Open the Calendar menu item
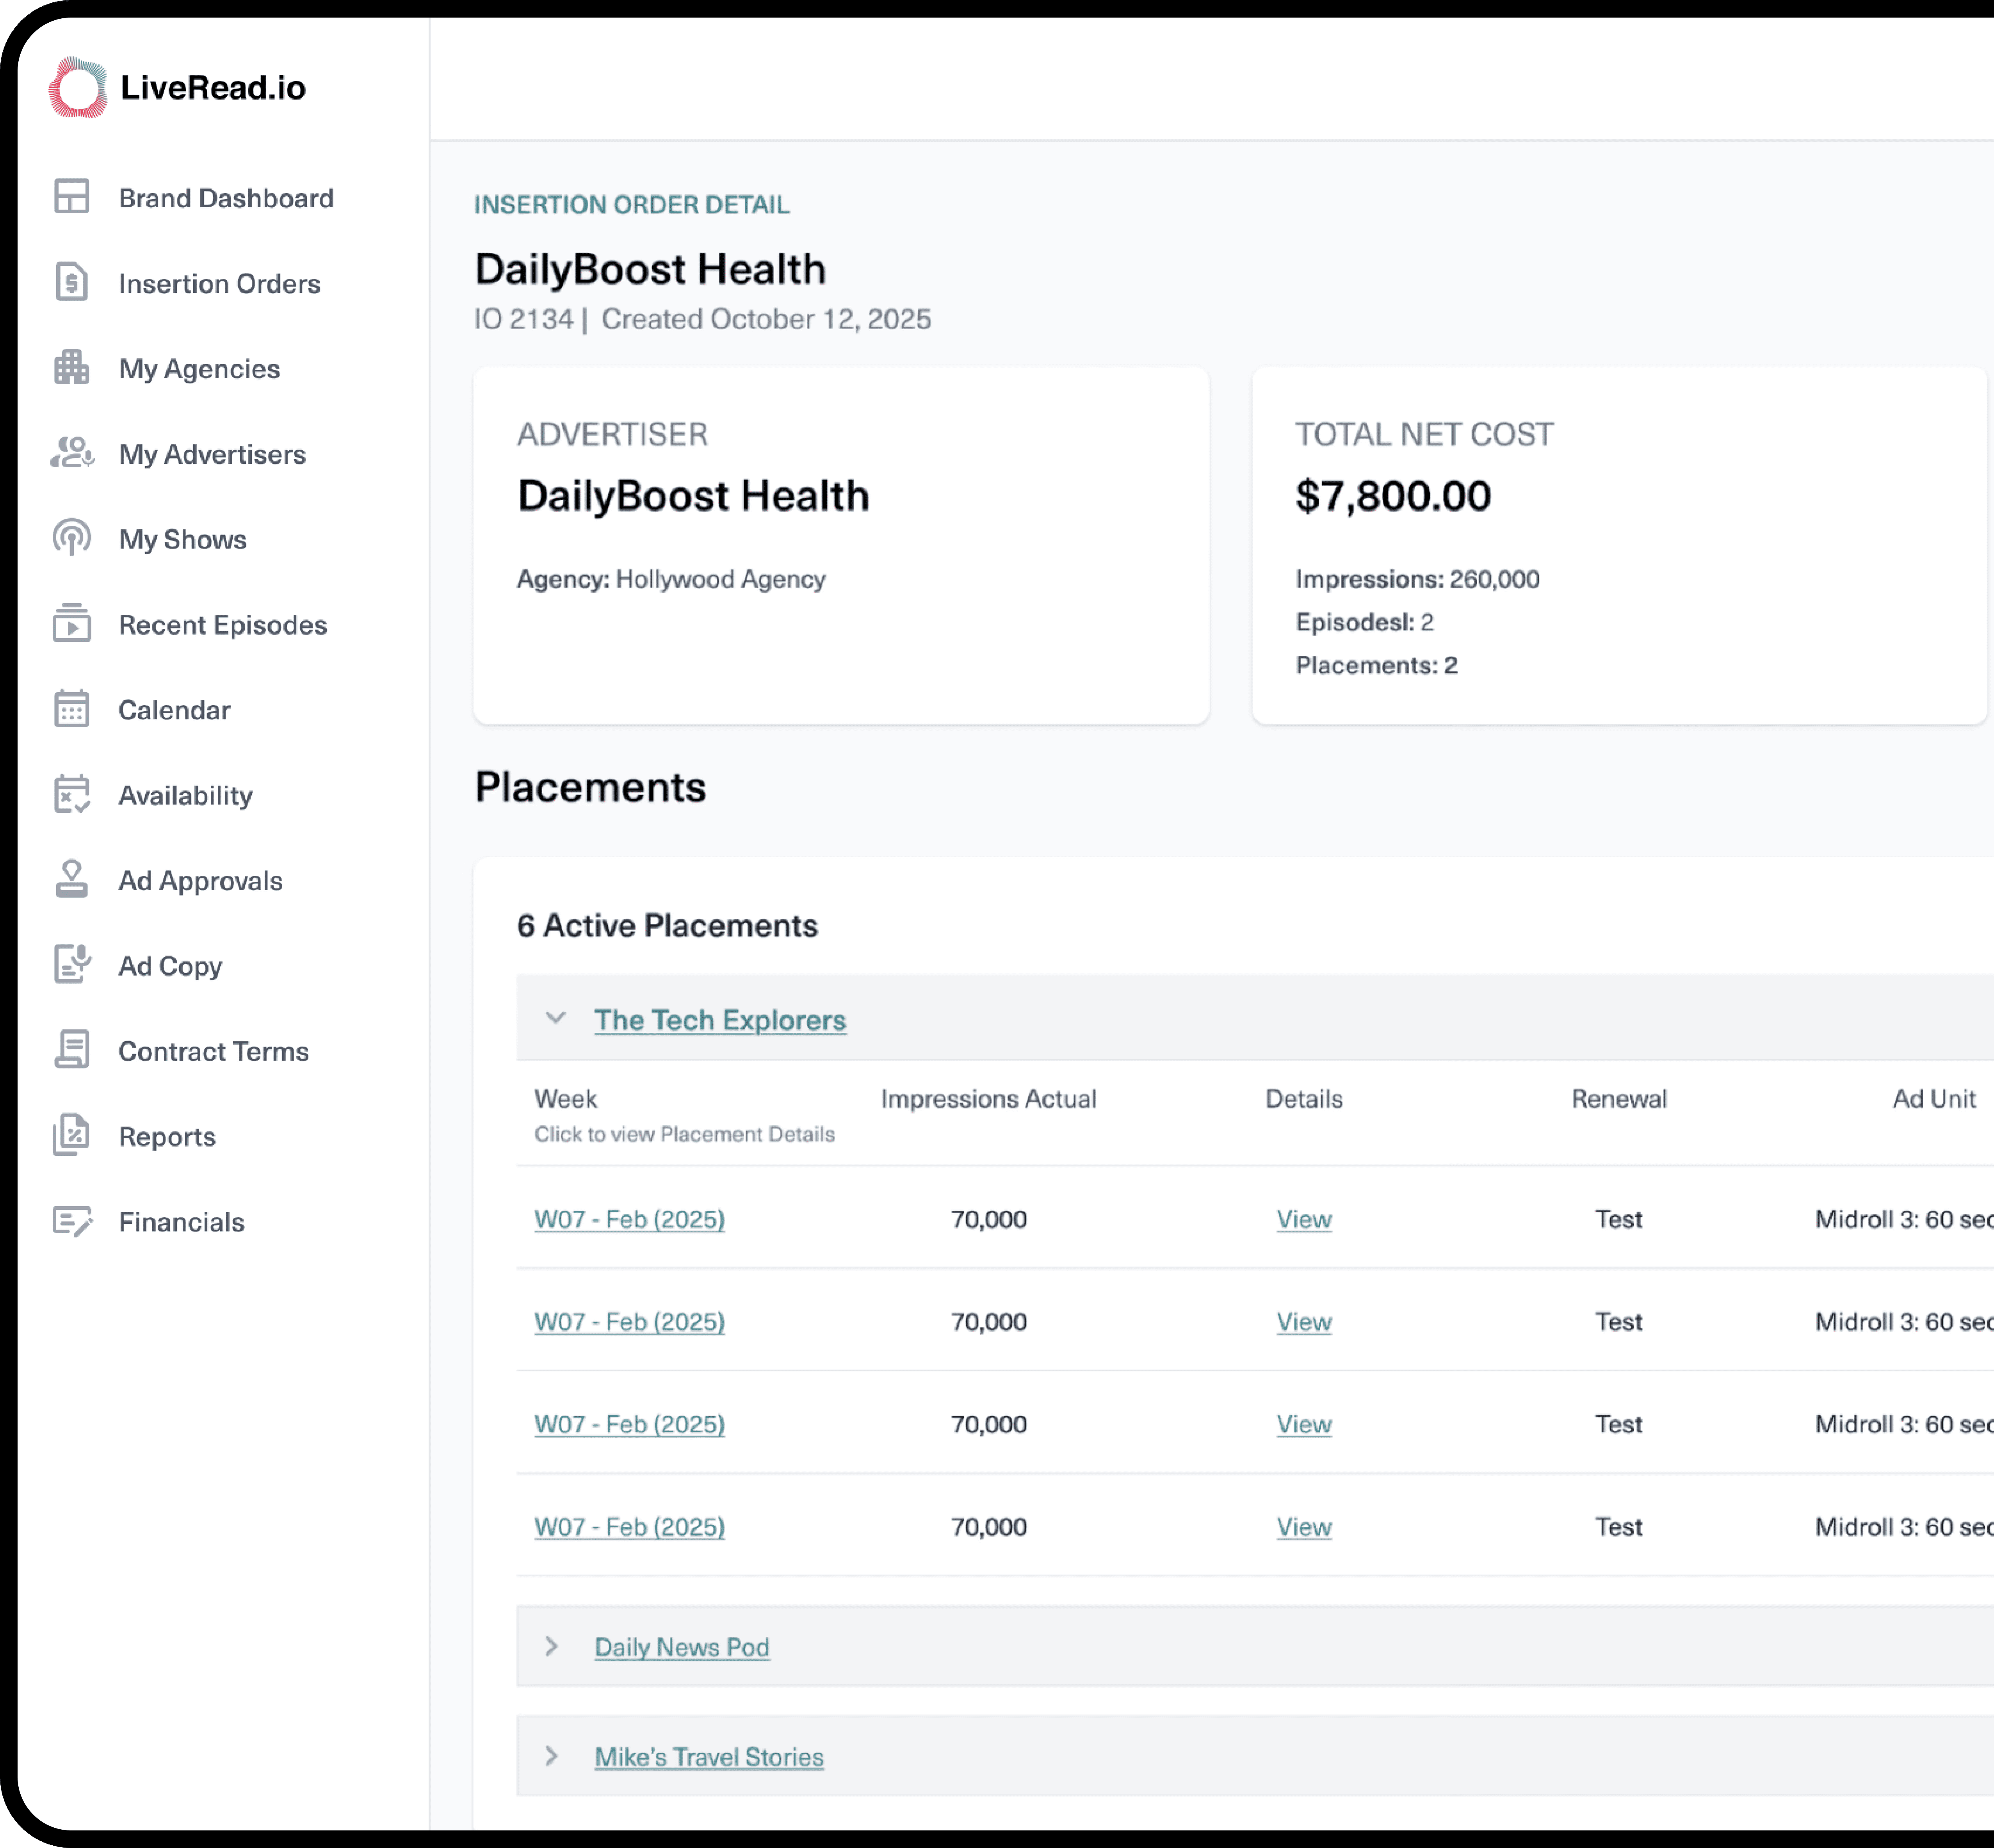This screenshot has height=1848, width=1994. (x=174, y=710)
